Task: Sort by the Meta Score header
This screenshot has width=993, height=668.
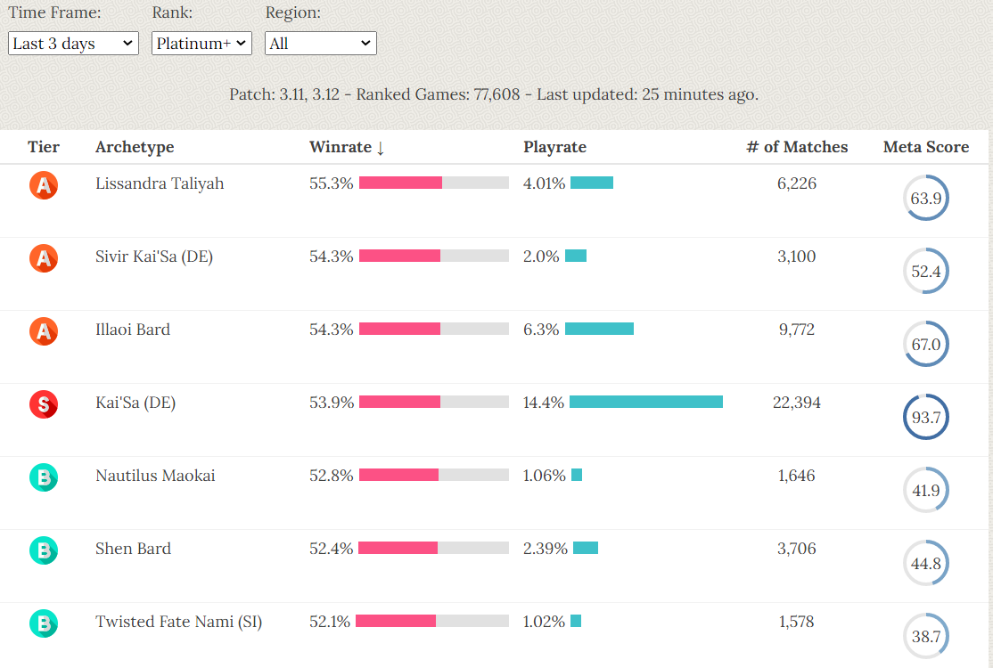Action: [925, 148]
